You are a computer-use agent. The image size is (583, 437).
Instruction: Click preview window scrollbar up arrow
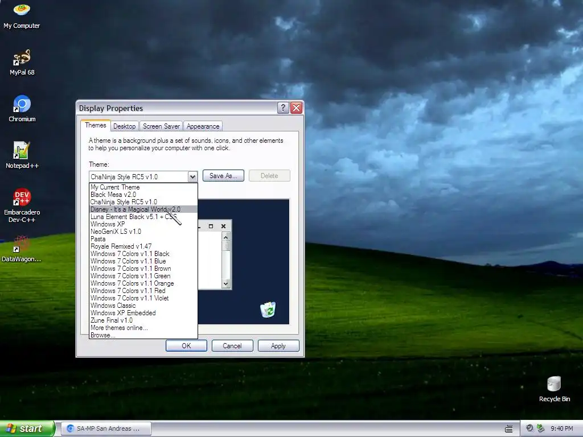225,237
